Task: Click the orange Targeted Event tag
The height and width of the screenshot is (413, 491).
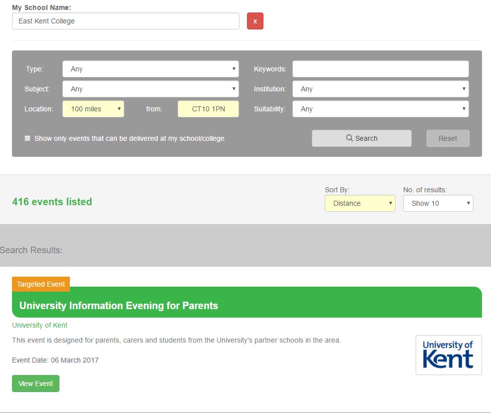Action: coord(41,284)
